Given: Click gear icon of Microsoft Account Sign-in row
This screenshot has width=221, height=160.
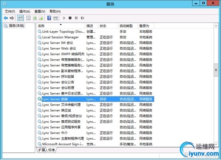Looking at the screenshot, I should (39, 144).
